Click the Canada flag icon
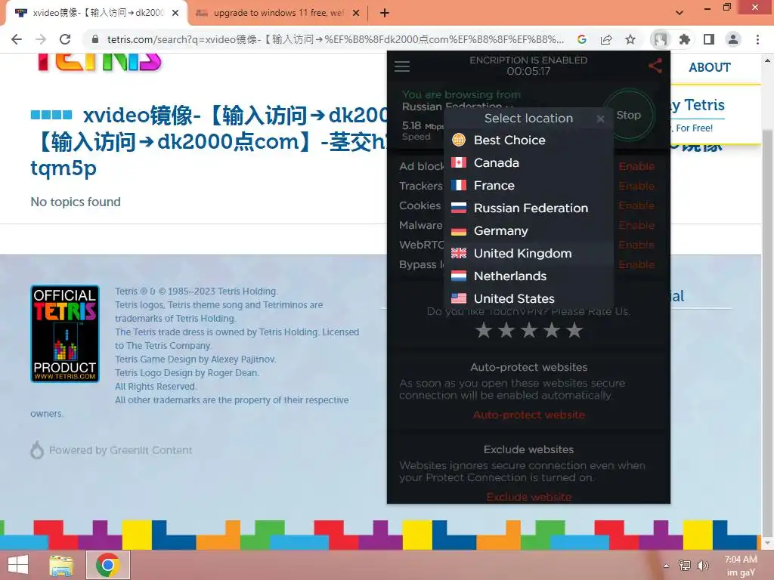The image size is (774, 580). coord(459,163)
